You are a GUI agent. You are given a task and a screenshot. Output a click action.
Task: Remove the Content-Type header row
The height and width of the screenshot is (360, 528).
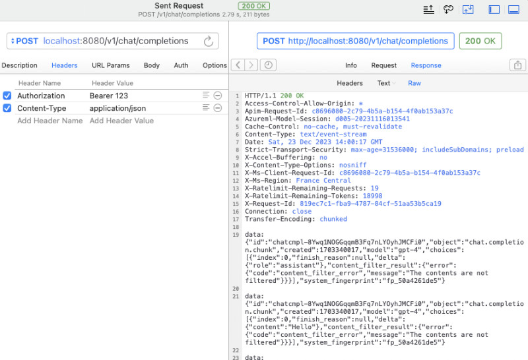point(218,108)
